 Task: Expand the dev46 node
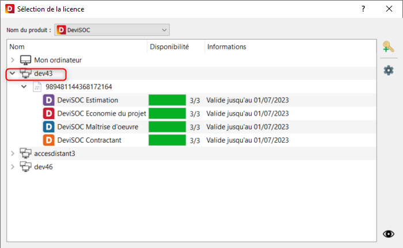pyautogui.click(x=13, y=167)
